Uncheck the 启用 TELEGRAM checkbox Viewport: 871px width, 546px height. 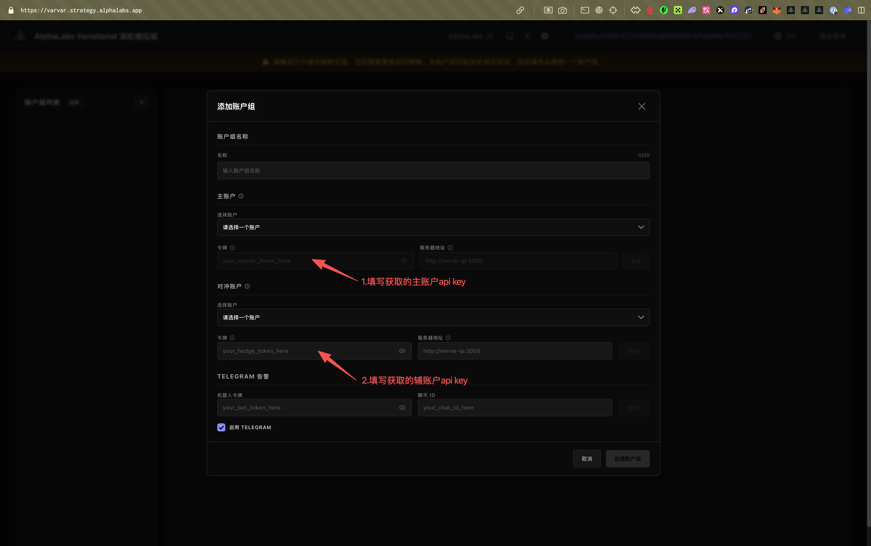coord(222,427)
